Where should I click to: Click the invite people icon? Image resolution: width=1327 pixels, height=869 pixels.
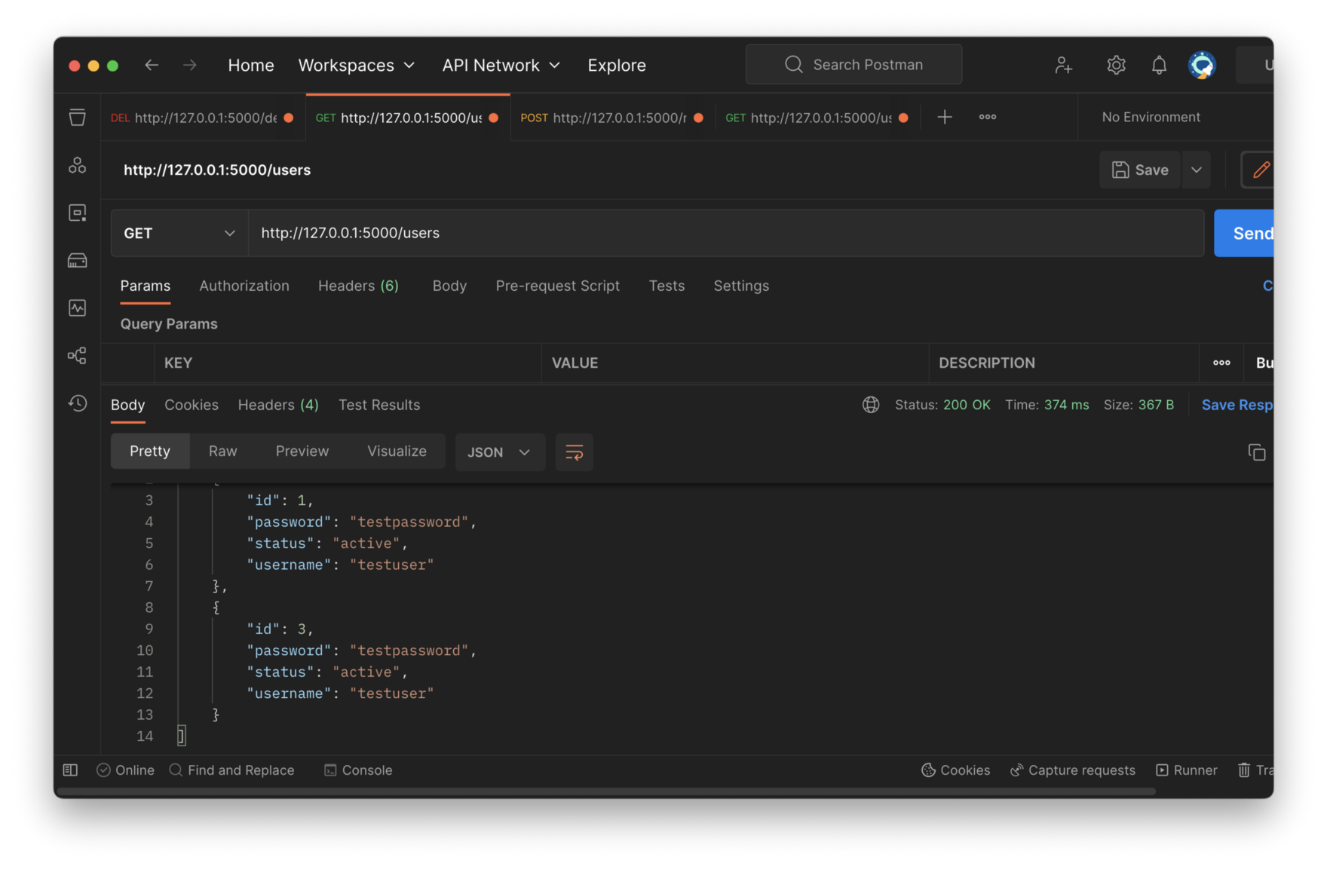1063,65
